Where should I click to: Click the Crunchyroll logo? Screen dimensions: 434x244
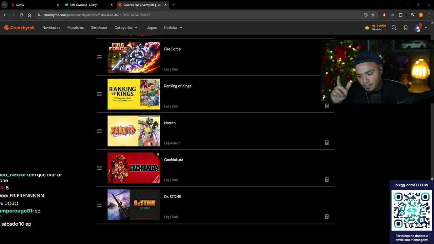click(x=19, y=28)
